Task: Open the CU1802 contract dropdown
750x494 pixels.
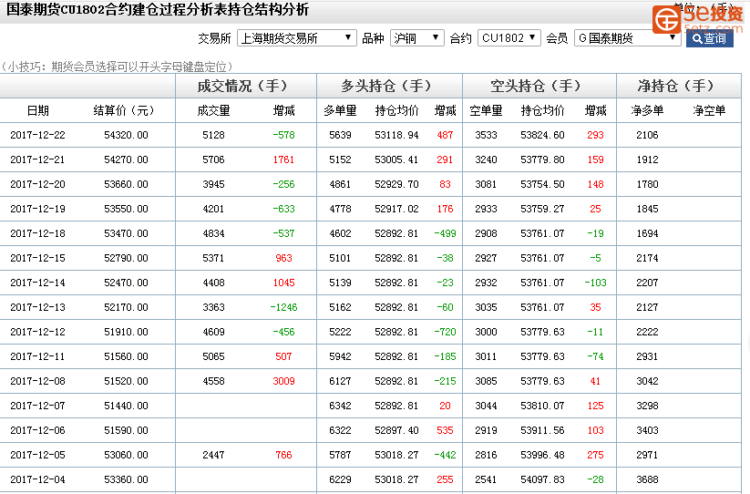Action: coord(509,38)
